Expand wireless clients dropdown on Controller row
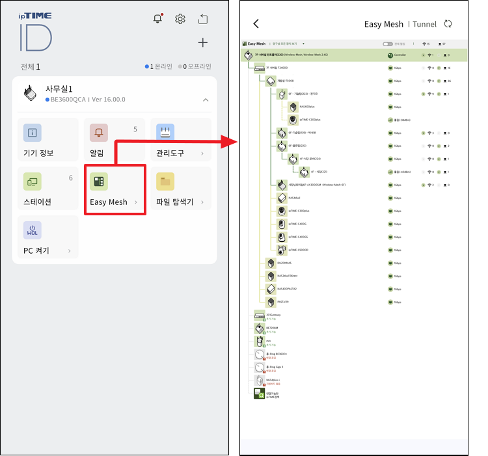This screenshot has width=488, height=456. pos(424,55)
